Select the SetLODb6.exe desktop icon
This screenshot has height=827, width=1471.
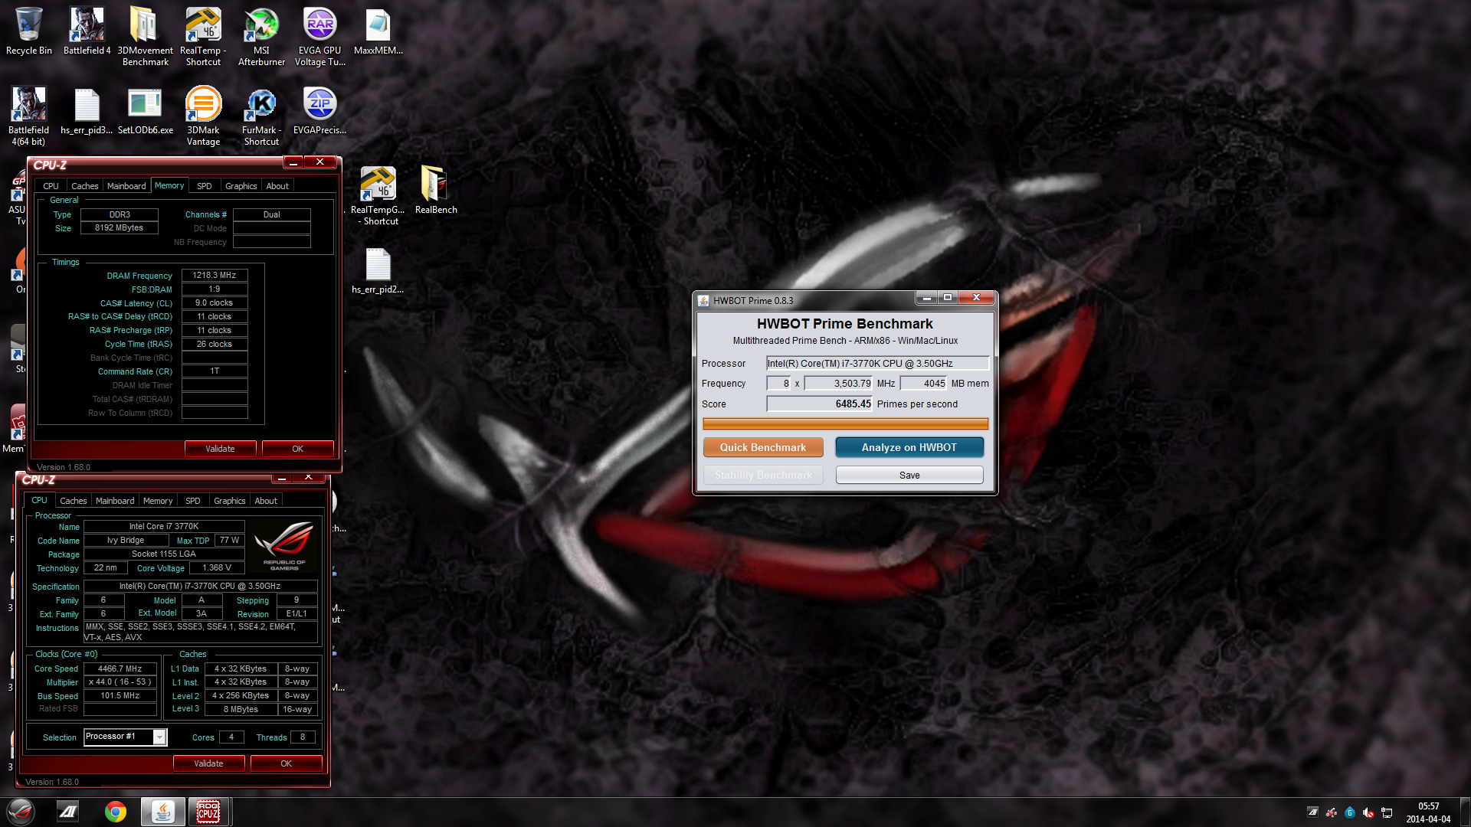[x=145, y=111]
